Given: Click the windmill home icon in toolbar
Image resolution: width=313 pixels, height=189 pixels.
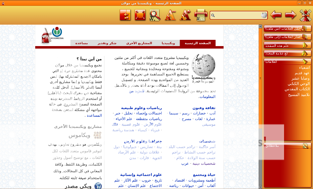Looking at the screenshot, I should pyautogui.click(x=306, y=15).
